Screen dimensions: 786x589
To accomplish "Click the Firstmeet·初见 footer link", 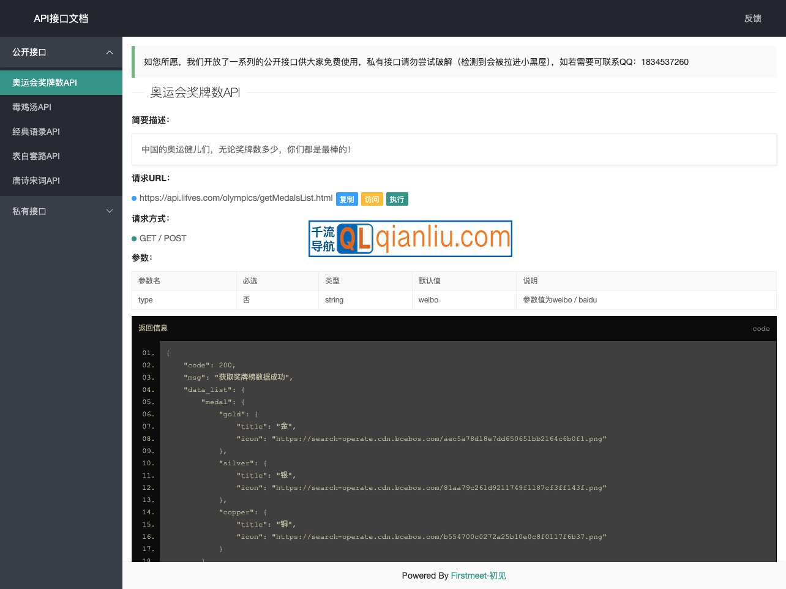I will (x=478, y=576).
